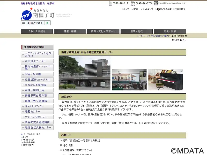
Task: Open 南種子町自然の家 sidebar item
Action: [37, 96]
